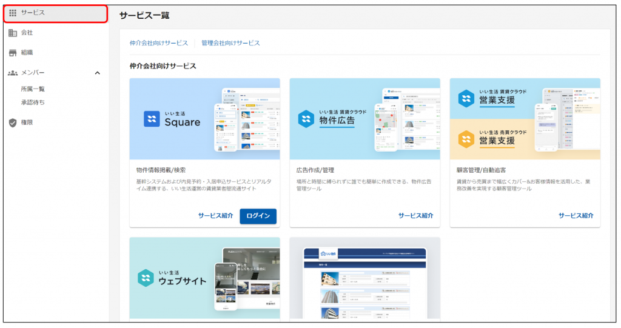Image resolution: width=621 pixels, height=328 pixels.
Task: Open 承認待ち under メンバー
Action: 33,102
